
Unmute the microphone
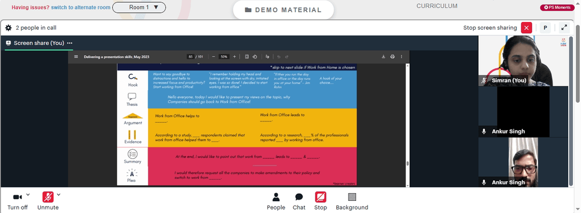click(48, 201)
